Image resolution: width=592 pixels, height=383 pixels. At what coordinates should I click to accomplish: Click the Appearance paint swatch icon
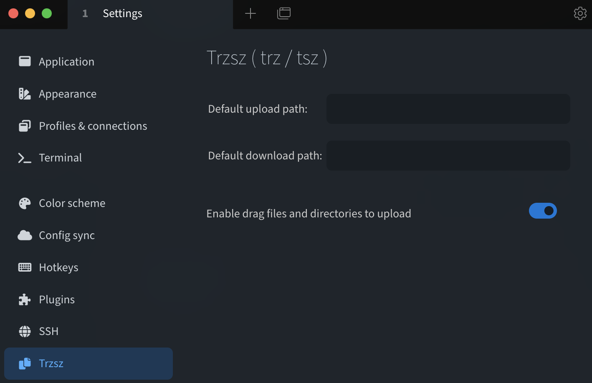tap(25, 94)
